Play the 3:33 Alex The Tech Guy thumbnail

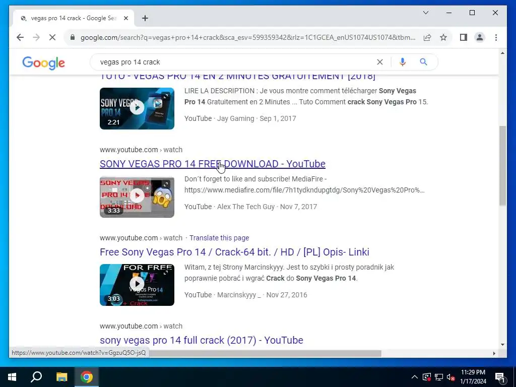tap(137, 197)
